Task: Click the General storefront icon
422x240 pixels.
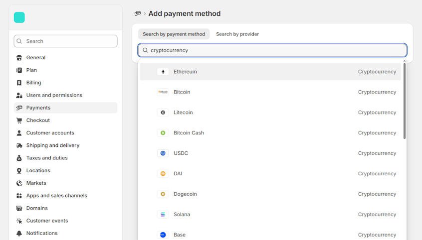Action: 19,58
